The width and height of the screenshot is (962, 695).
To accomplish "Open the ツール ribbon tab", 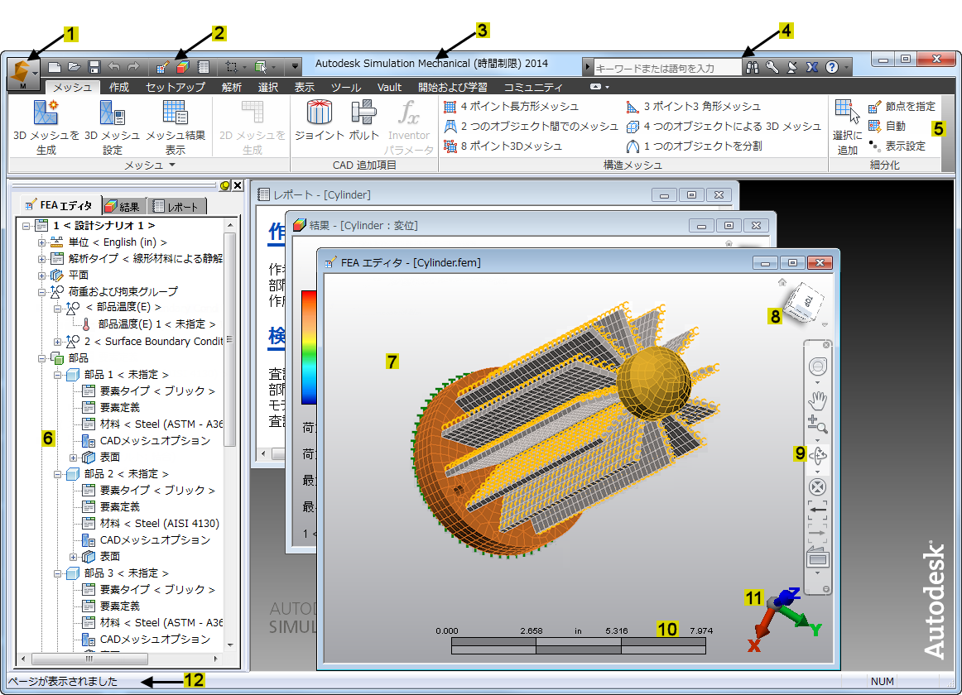I will pyautogui.click(x=344, y=87).
